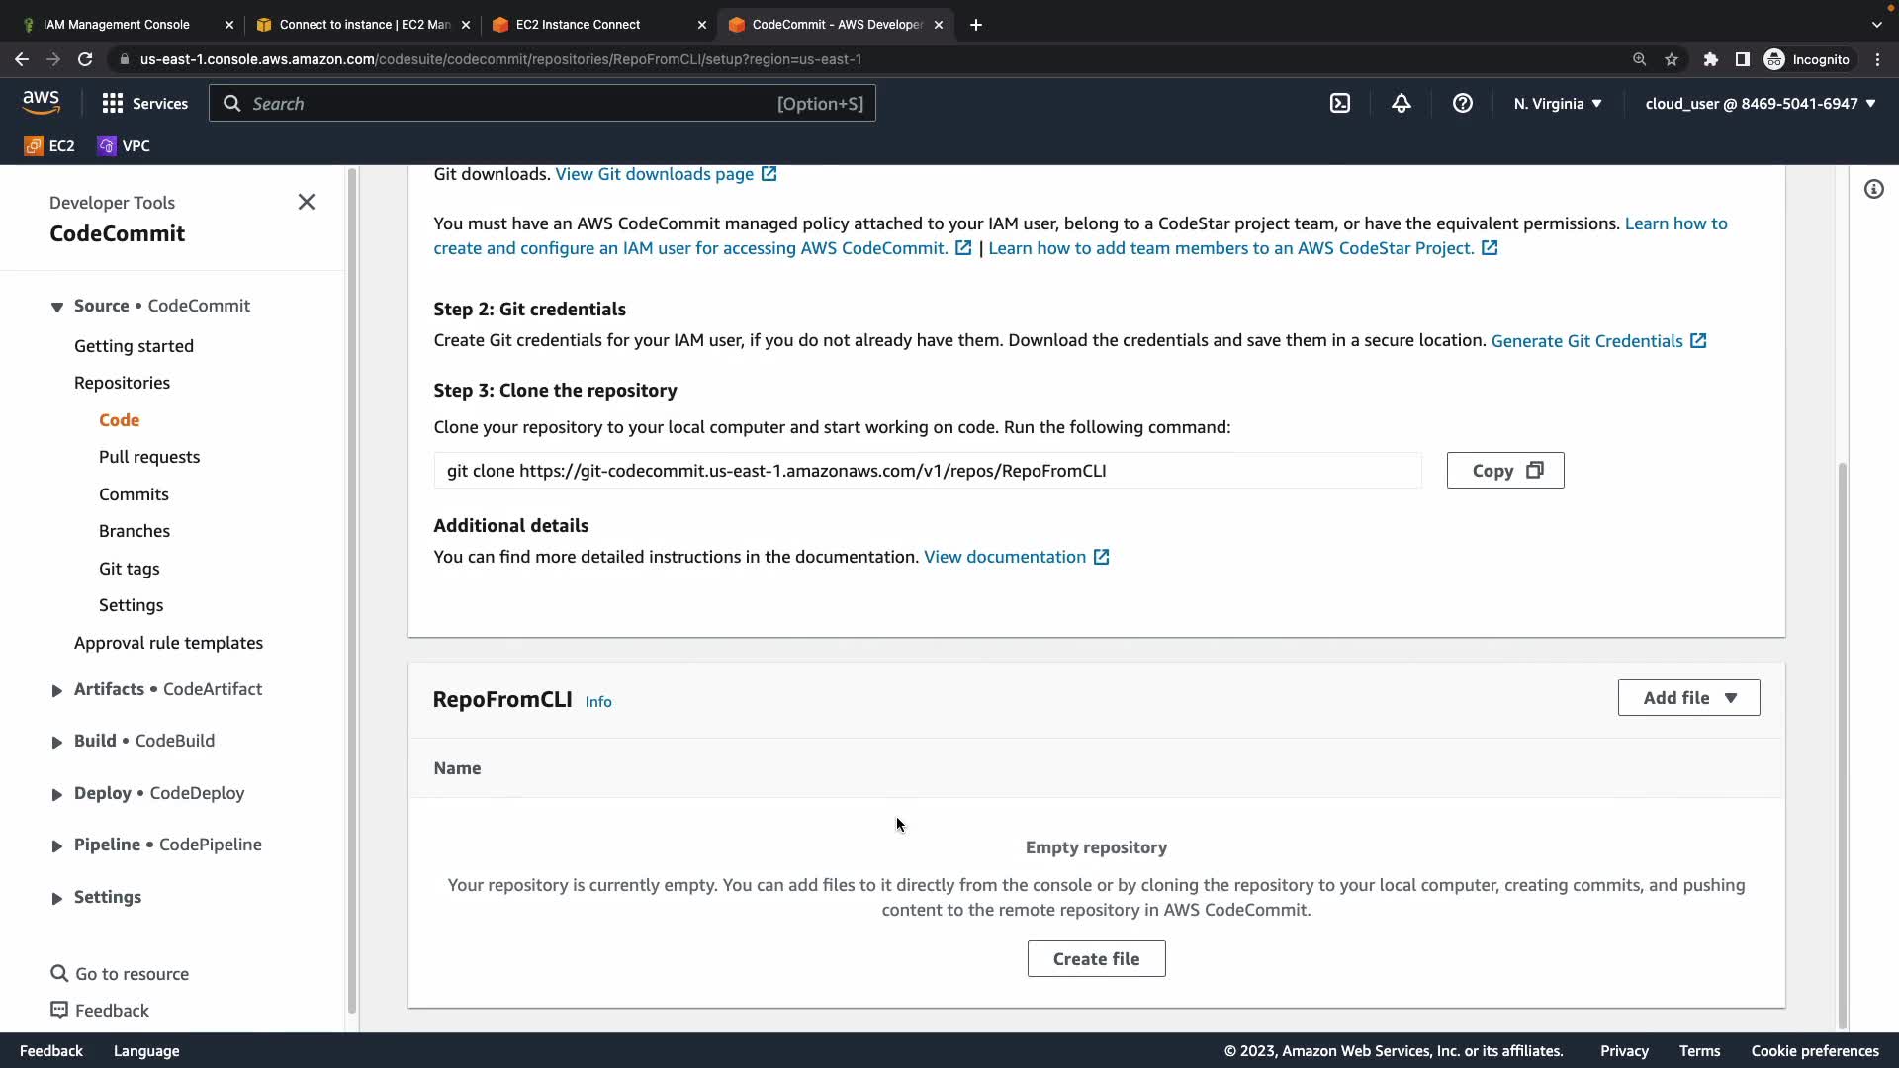This screenshot has width=1899, height=1068.
Task: Open the info panel icon at right edge
Action: pos(1874,189)
